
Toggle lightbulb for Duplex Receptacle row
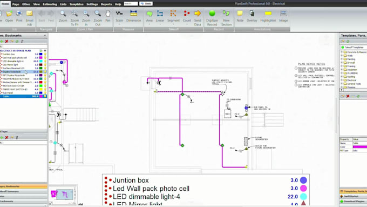coord(45,72)
